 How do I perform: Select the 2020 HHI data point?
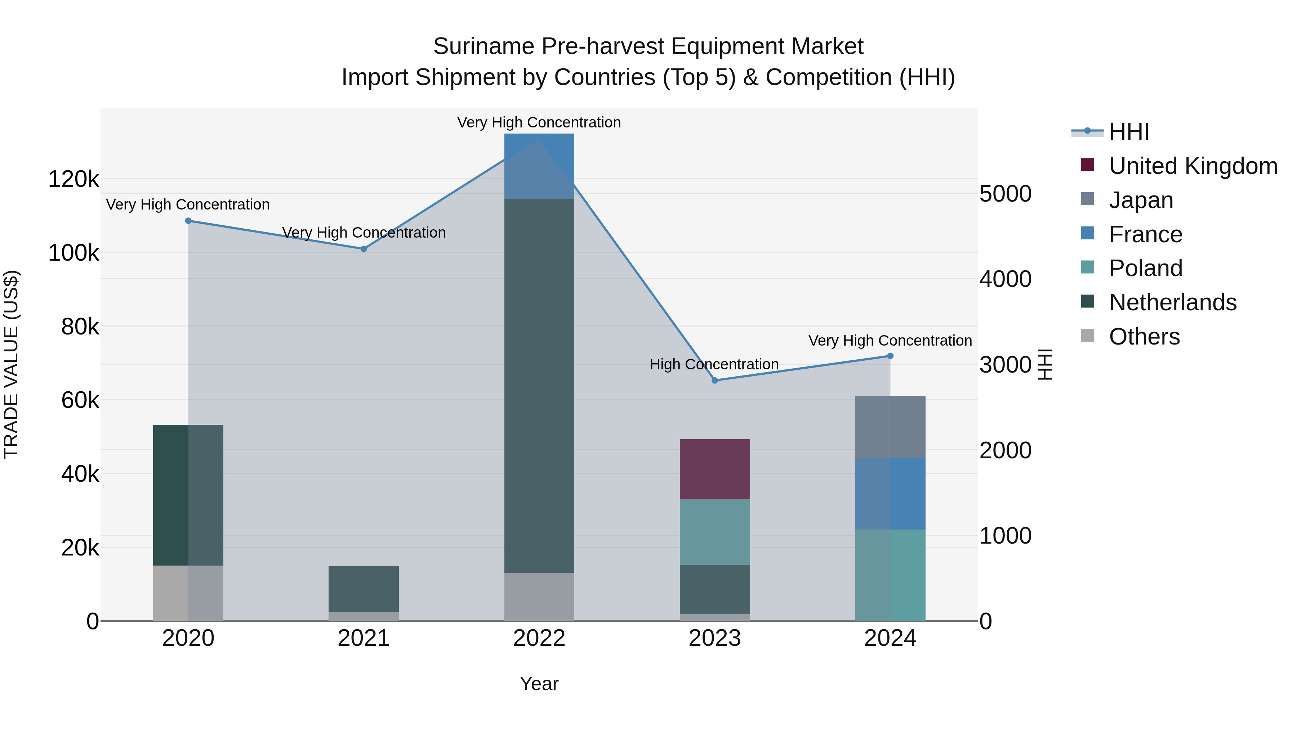click(188, 221)
